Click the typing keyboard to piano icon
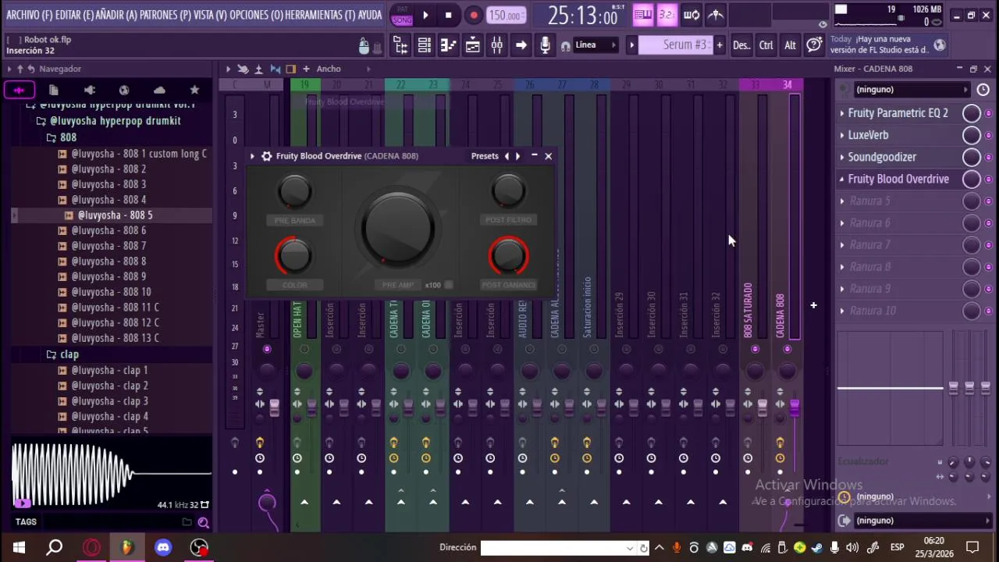 (643, 15)
